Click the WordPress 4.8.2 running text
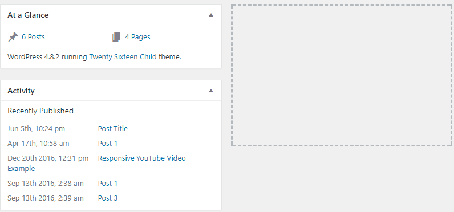 coord(47,56)
